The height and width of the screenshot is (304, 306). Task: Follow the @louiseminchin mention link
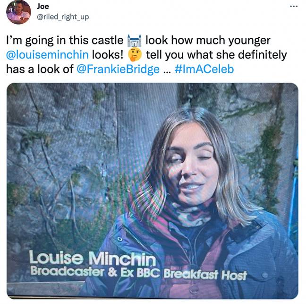click(47, 55)
